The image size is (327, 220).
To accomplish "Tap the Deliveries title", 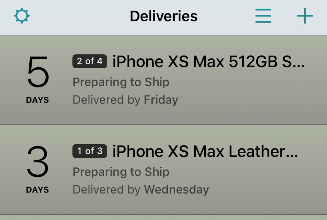I will (x=163, y=16).
